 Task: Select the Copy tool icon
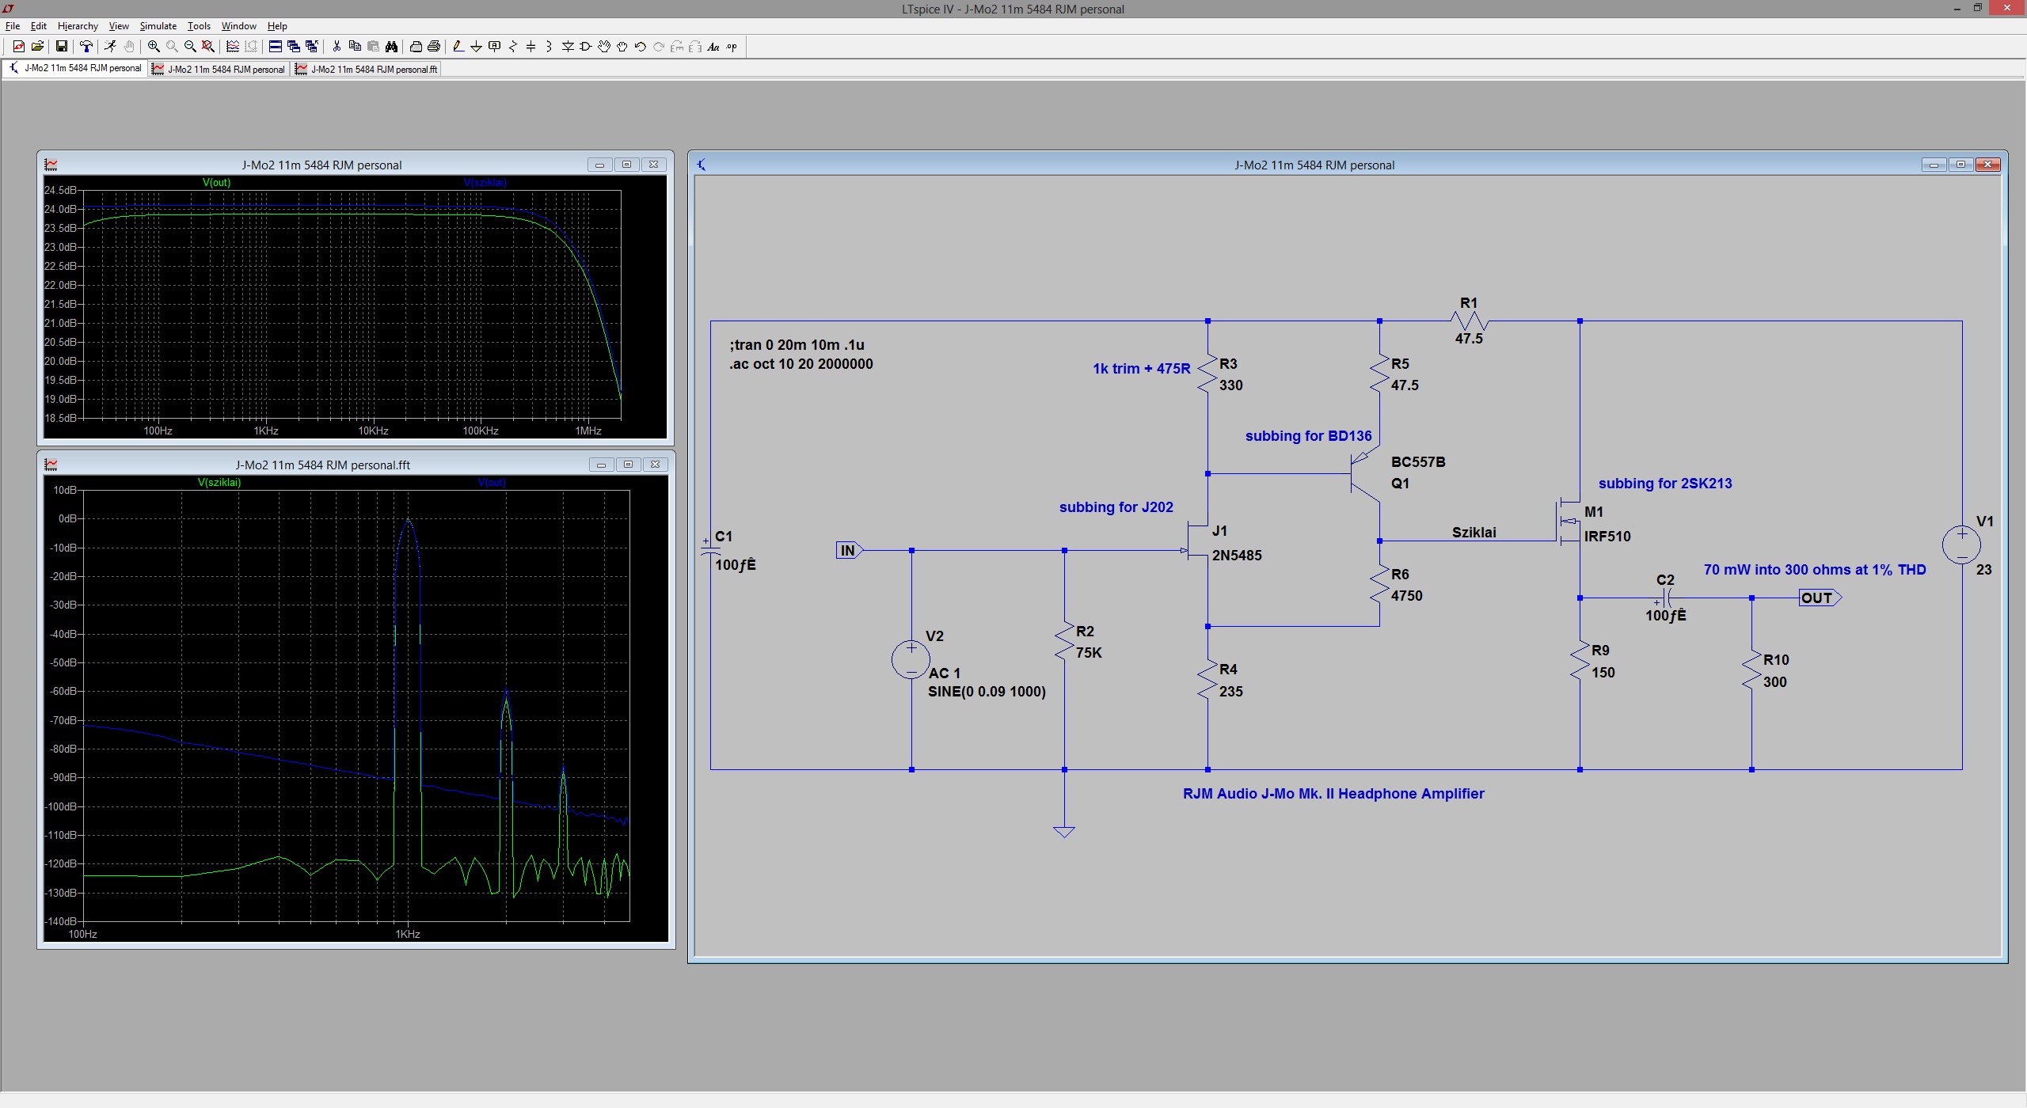(355, 47)
